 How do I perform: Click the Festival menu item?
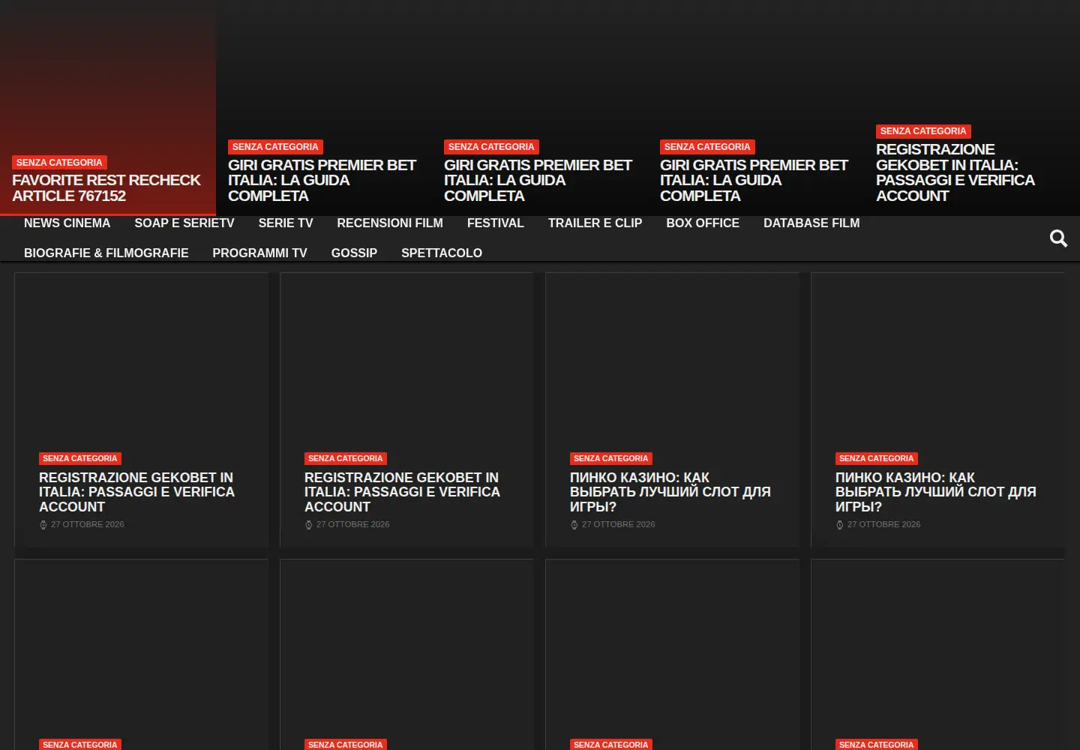496,223
